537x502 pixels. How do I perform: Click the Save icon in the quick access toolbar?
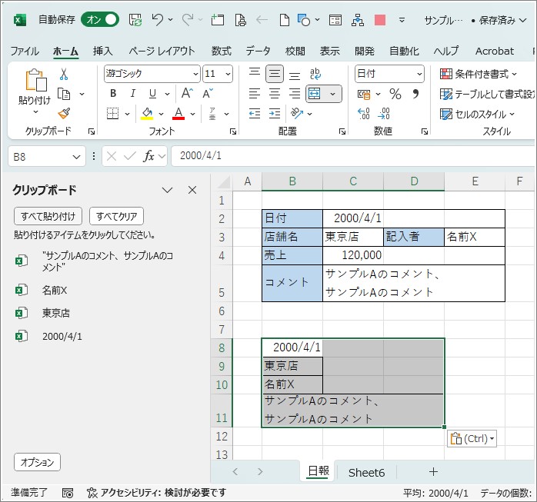pyautogui.click(x=135, y=20)
